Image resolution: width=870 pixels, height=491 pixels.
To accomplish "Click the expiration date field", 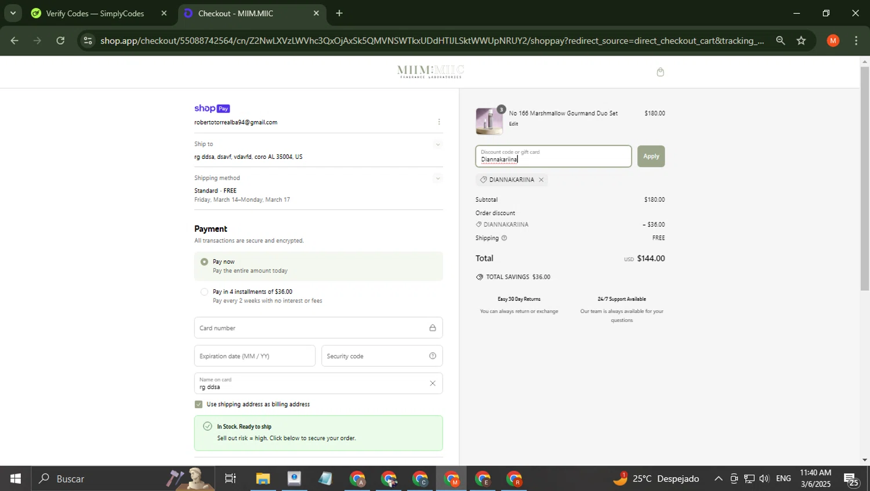I will (x=255, y=356).
